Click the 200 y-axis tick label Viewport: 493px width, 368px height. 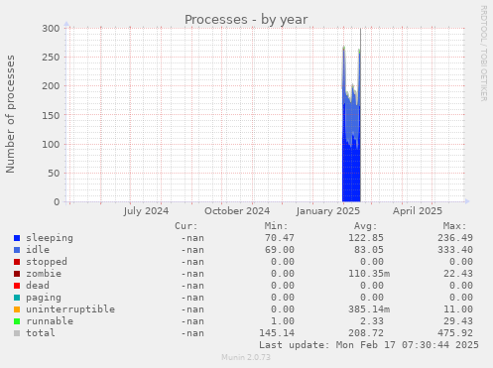51,86
